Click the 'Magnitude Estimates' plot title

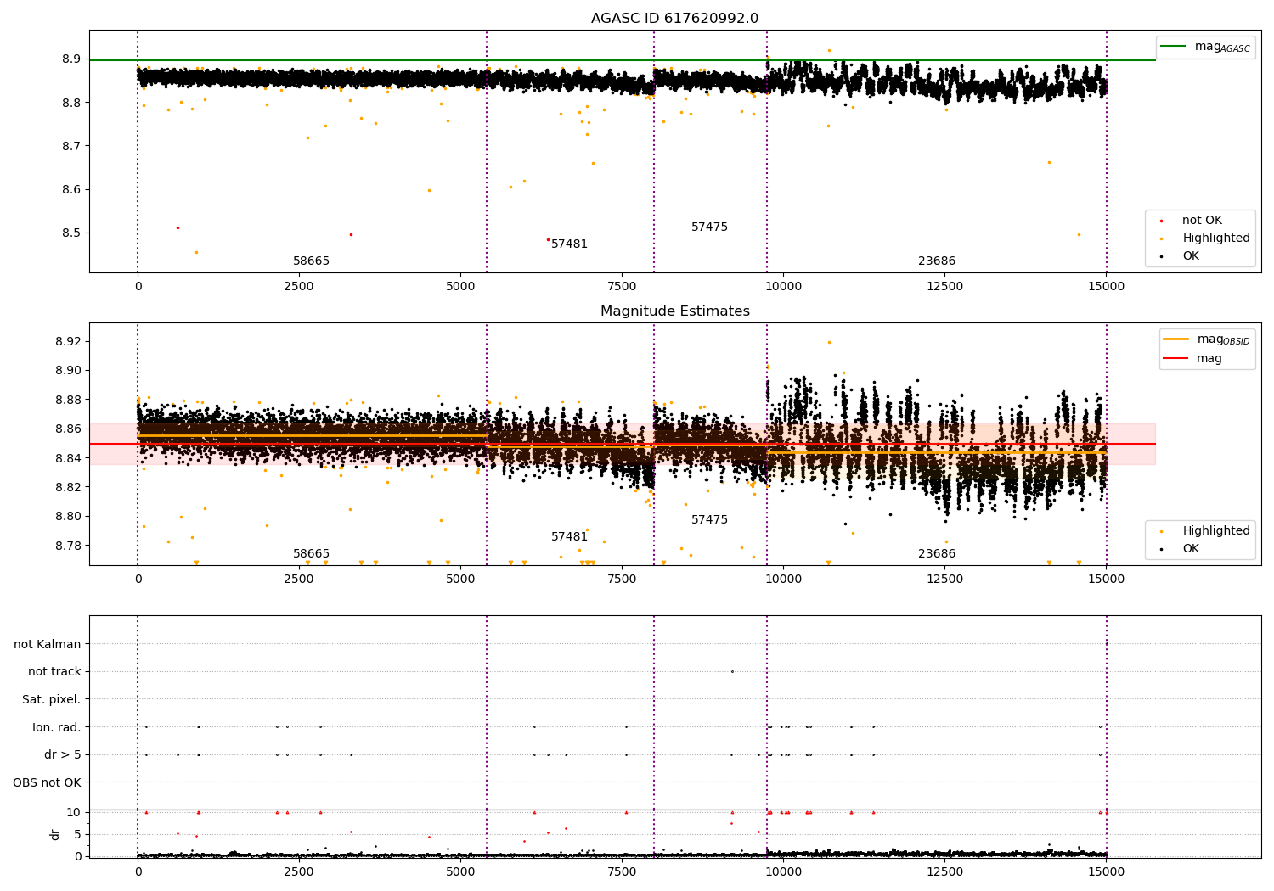(x=674, y=311)
